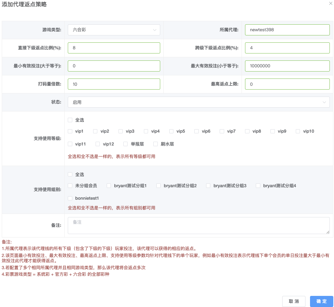The width and height of the screenshot is (334, 307).
Task: Enable the vip10 level checkbox
Action: tap(298, 131)
